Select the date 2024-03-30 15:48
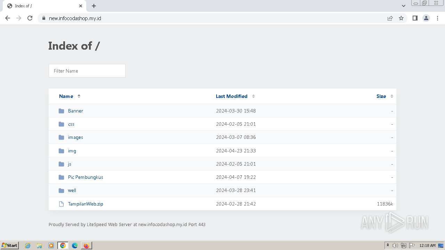The width and height of the screenshot is (445, 250). (236, 111)
